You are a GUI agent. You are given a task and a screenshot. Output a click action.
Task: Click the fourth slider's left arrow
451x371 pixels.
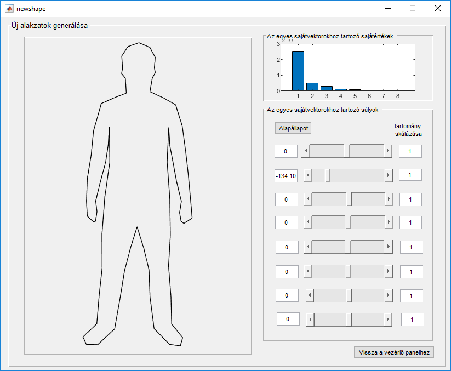pos(308,222)
